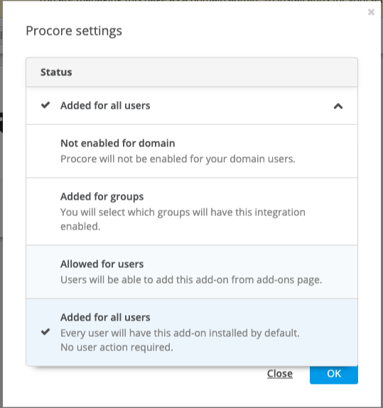Click checkmark icon in the selected status field
Image resolution: width=383 pixels, height=408 pixels.
pyautogui.click(x=45, y=105)
